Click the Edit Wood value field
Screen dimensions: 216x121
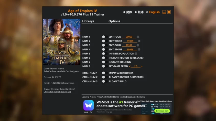[130, 41]
